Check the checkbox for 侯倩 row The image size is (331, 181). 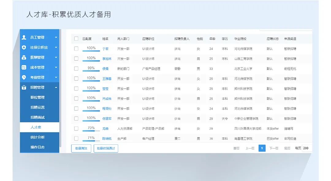(x=76, y=69)
